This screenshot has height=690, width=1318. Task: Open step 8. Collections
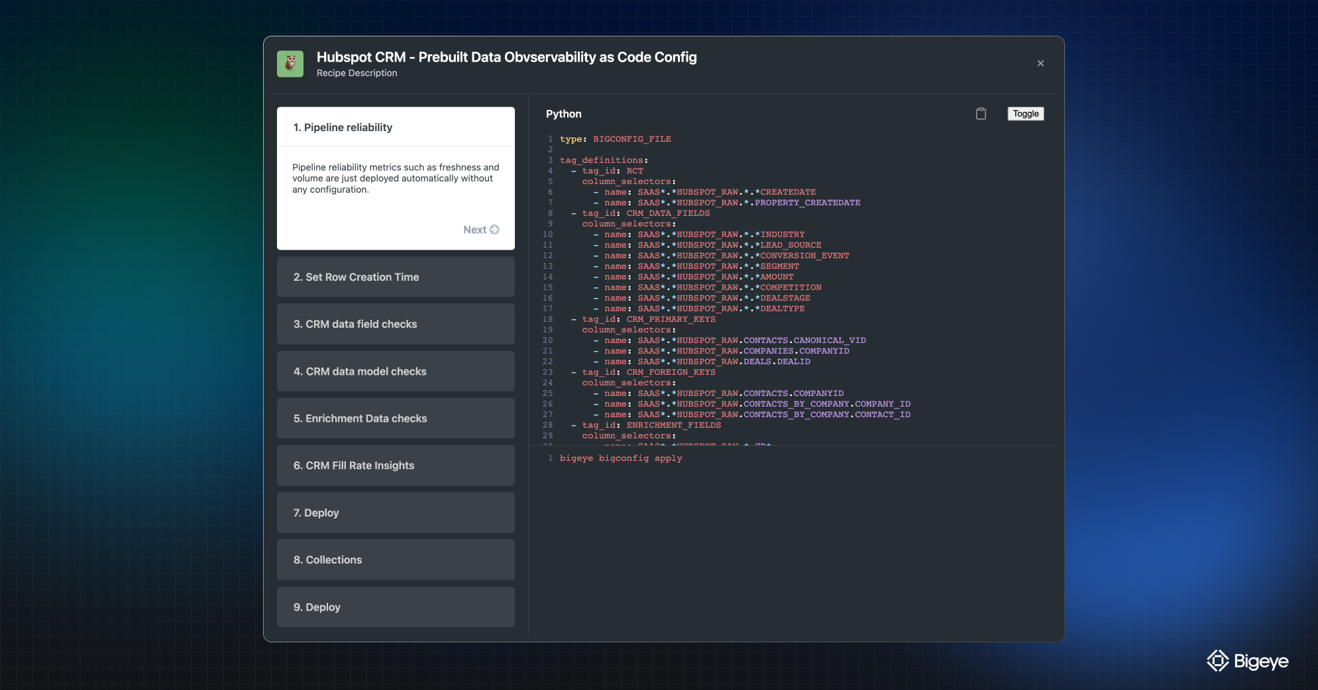click(396, 560)
